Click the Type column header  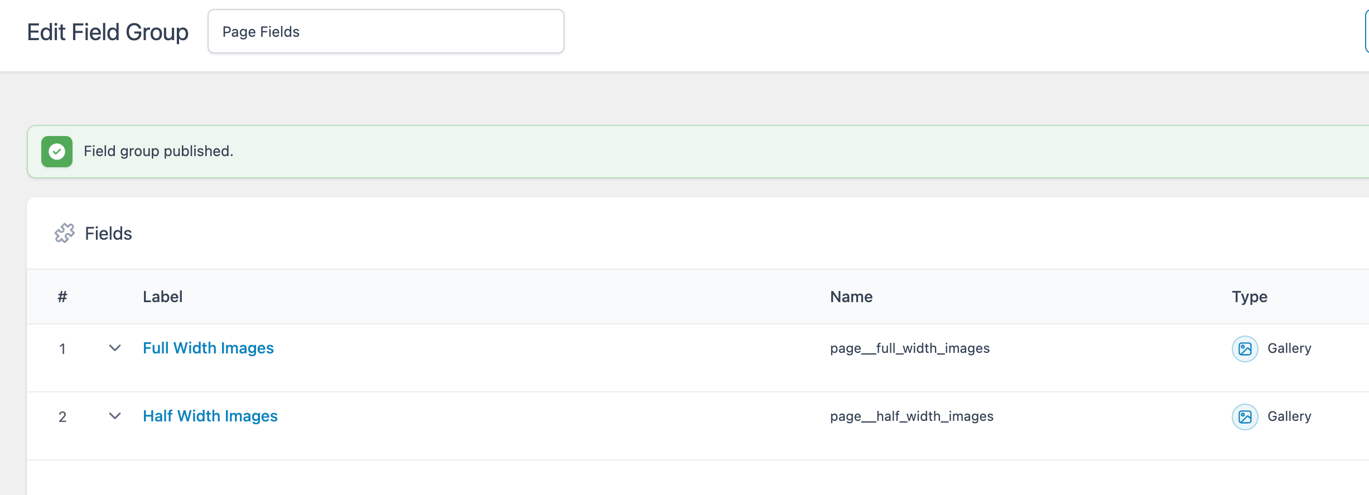click(x=1250, y=297)
